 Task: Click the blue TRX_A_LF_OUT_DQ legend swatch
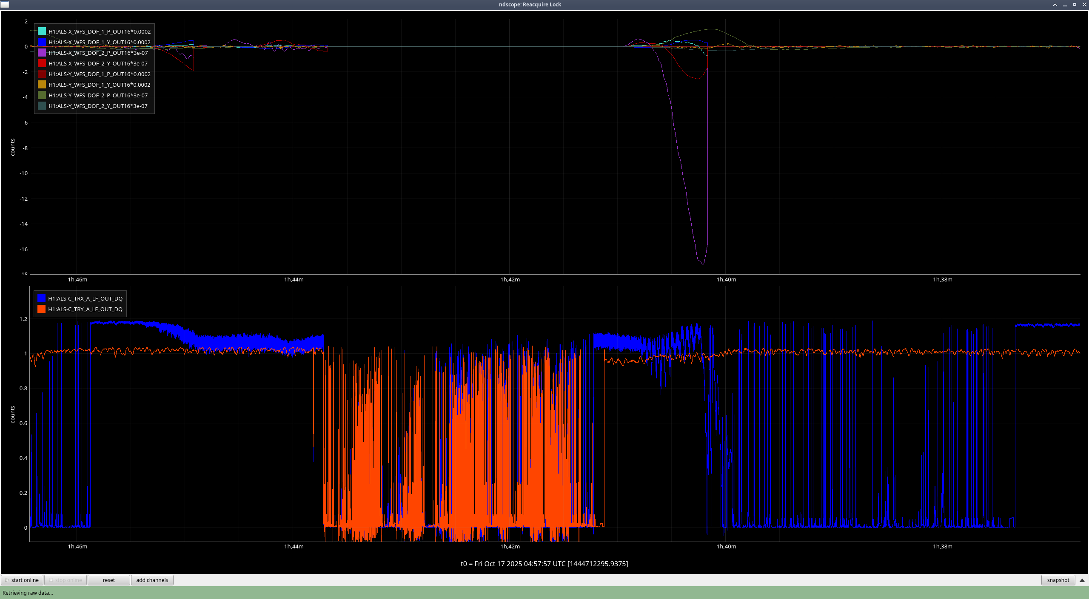pyautogui.click(x=41, y=298)
